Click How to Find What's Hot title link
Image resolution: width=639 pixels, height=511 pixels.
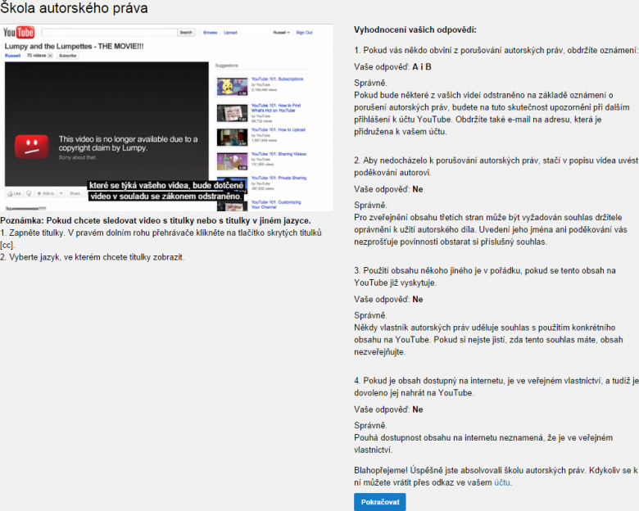pos(276,108)
